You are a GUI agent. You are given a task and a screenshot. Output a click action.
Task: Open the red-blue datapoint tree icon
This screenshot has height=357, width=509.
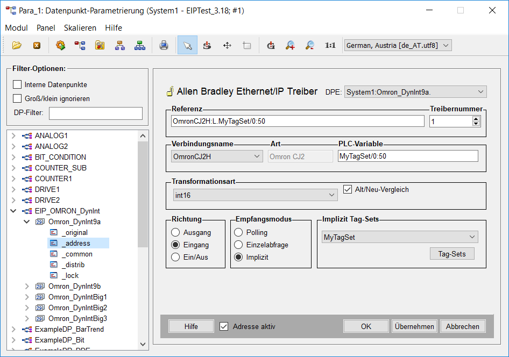coord(80,45)
